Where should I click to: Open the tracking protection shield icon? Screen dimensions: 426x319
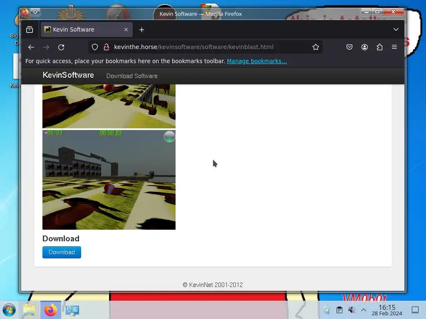click(x=94, y=47)
